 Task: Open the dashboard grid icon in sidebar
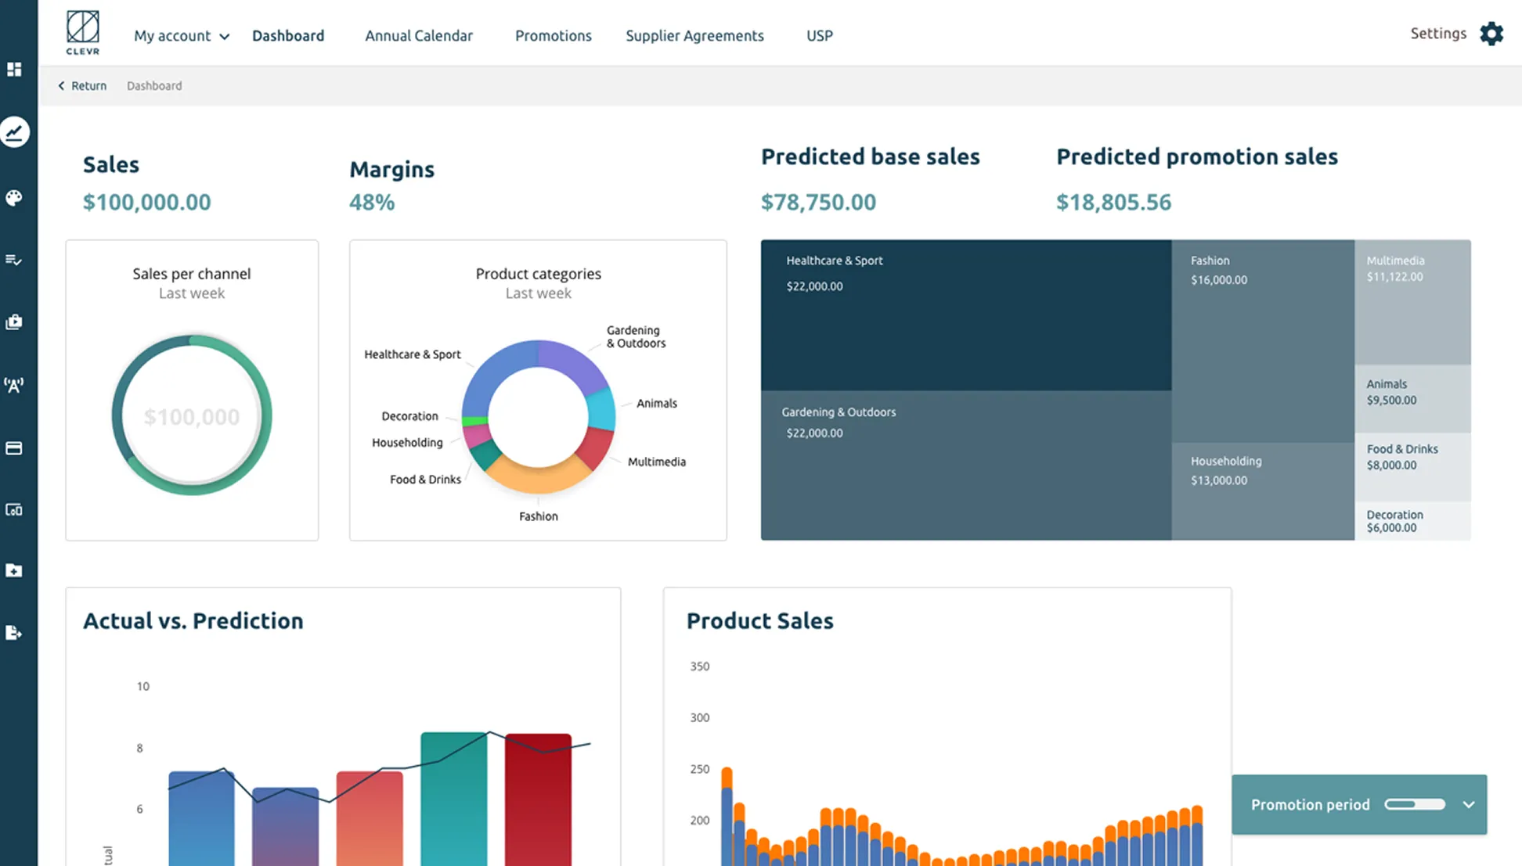tap(14, 70)
